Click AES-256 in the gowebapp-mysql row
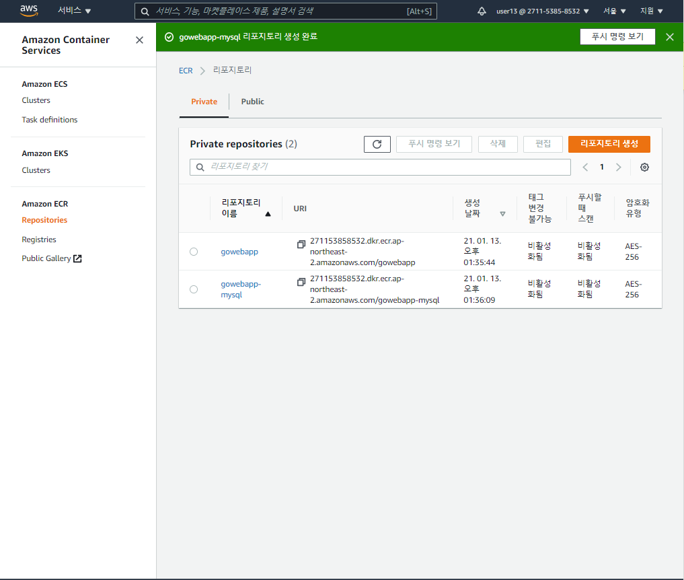Screen dimensions: 684x580 pos(634,289)
